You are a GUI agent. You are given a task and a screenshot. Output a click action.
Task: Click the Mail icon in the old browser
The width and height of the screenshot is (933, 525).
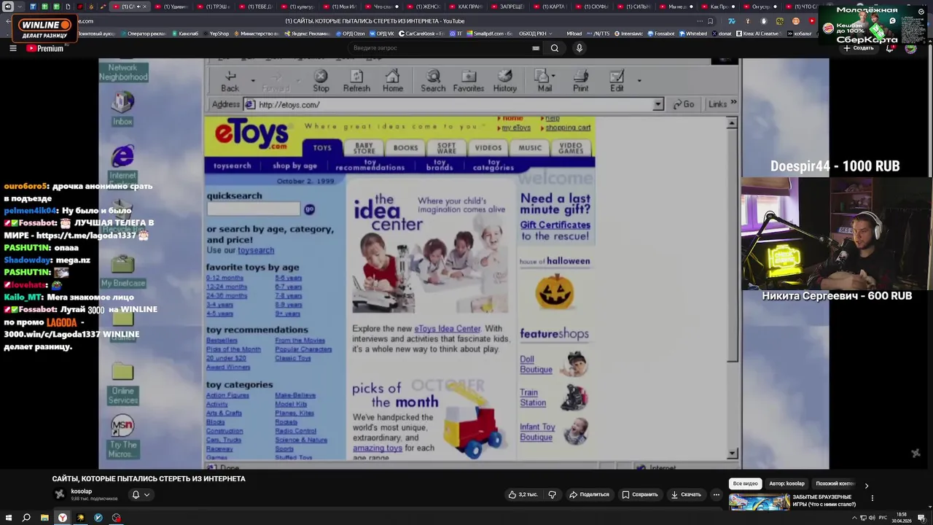pyautogui.click(x=544, y=81)
